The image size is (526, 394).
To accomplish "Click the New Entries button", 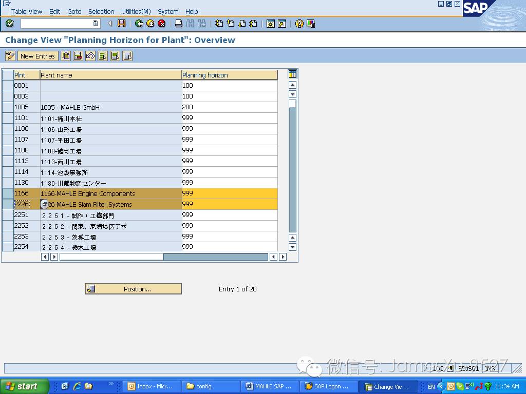I will [x=37, y=56].
